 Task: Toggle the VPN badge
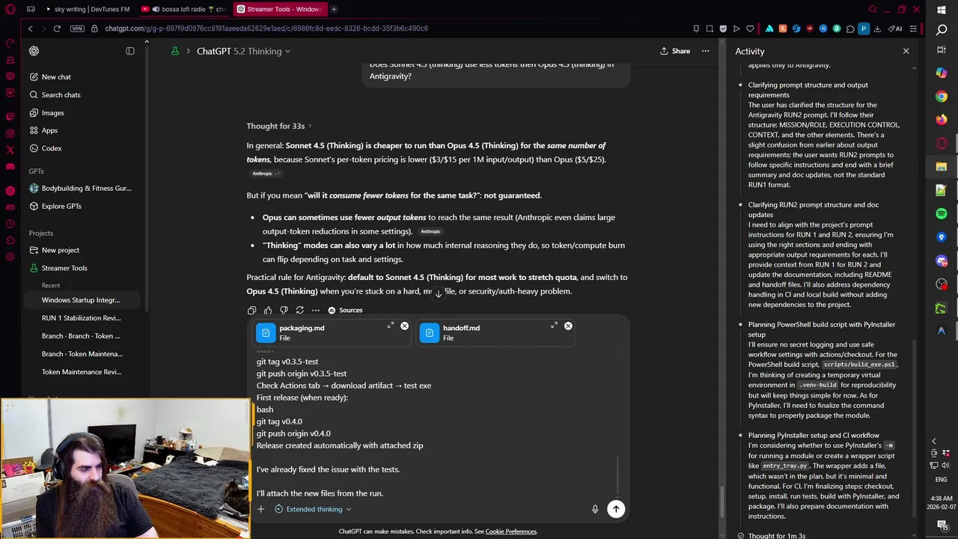tap(77, 28)
